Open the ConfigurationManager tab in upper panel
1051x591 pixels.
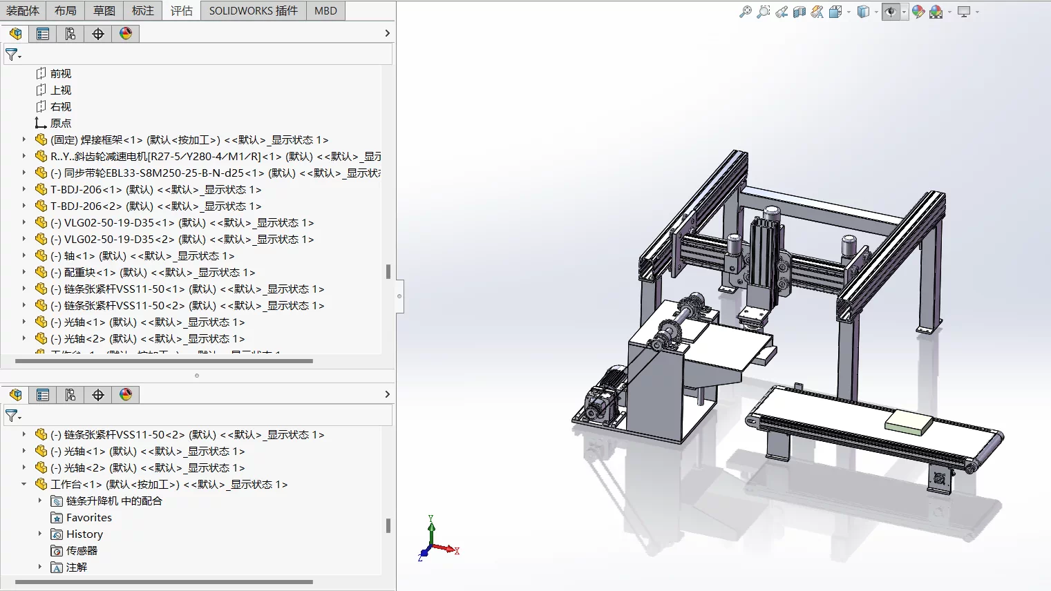point(70,34)
